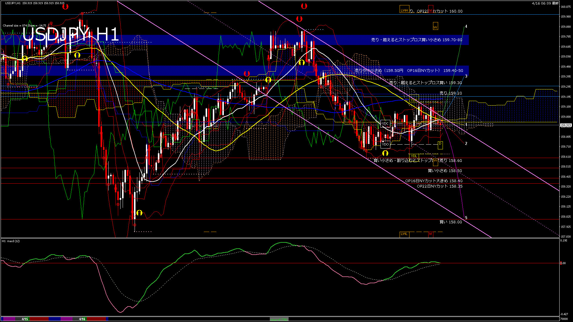Click projection endpoint number 4
Viewport: 573px width, 322px height.
click(466, 27)
